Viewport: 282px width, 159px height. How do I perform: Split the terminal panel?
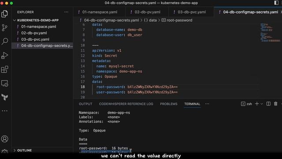268,104
